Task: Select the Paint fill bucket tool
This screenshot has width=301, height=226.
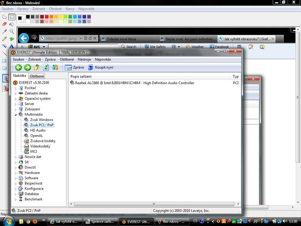Action: coord(12,24)
